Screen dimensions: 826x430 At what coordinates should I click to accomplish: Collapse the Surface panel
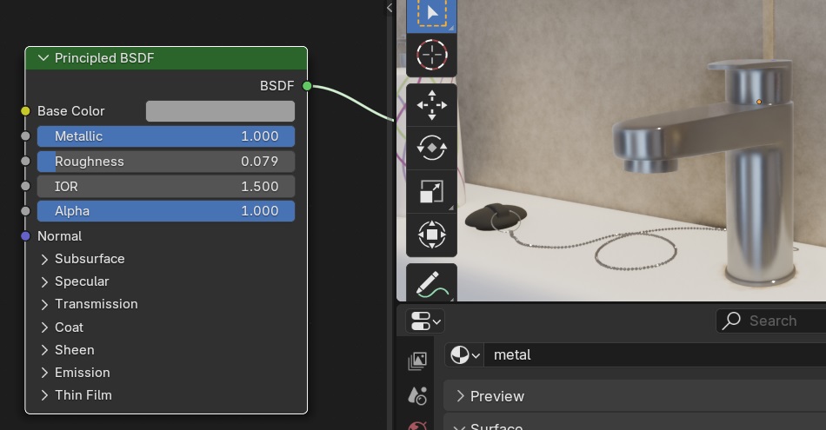(x=635, y=423)
